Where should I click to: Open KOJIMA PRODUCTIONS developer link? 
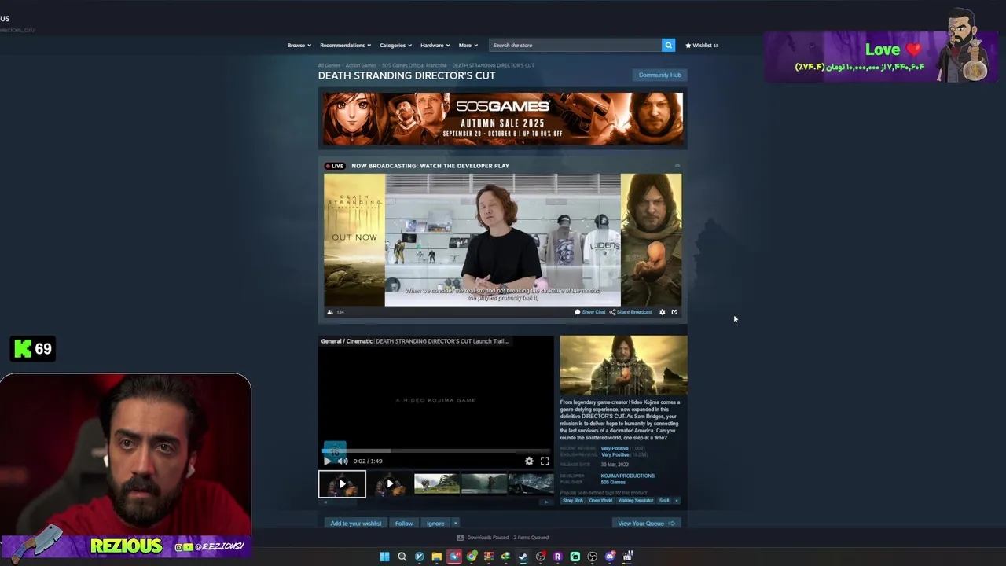pyautogui.click(x=627, y=476)
